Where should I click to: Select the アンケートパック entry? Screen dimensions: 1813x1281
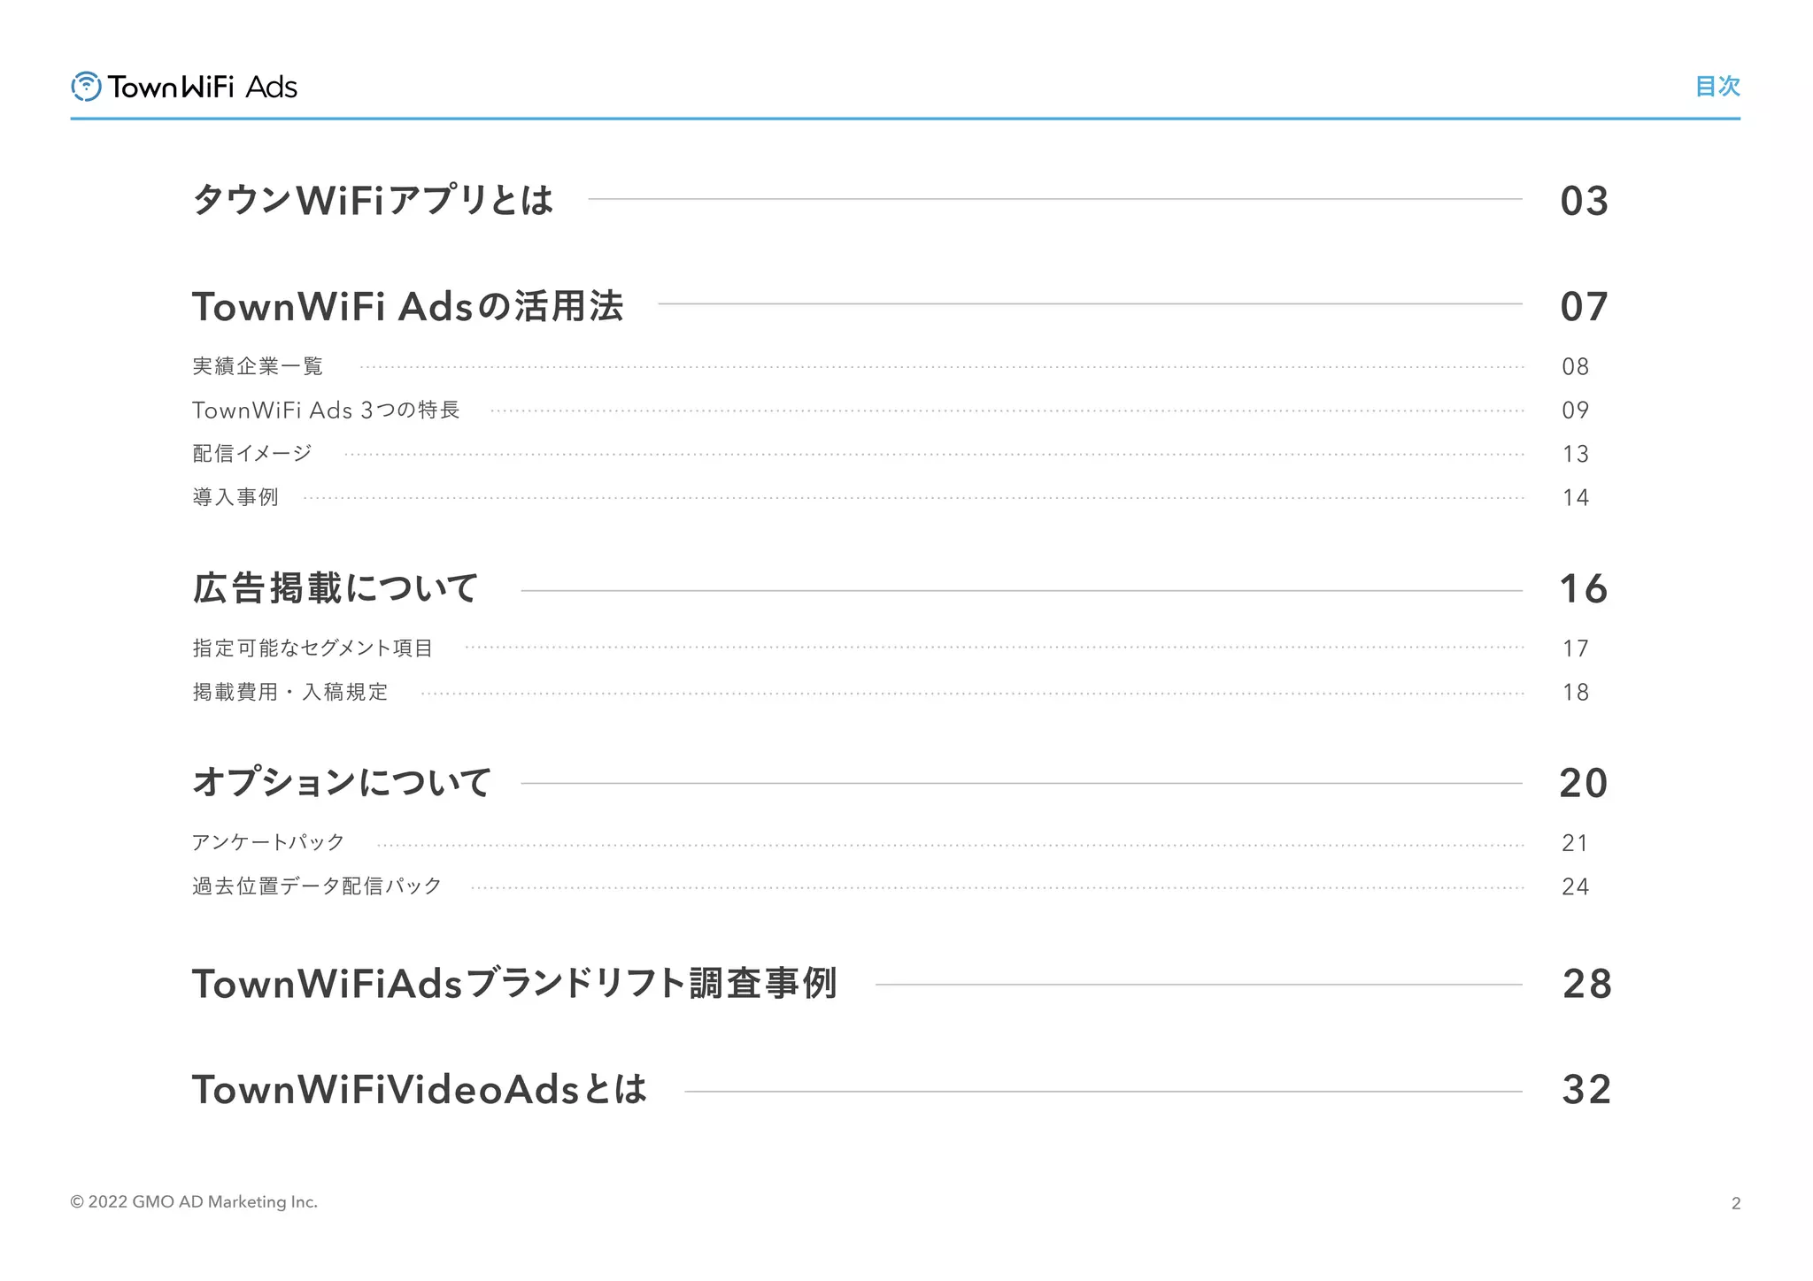(x=268, y=842)
